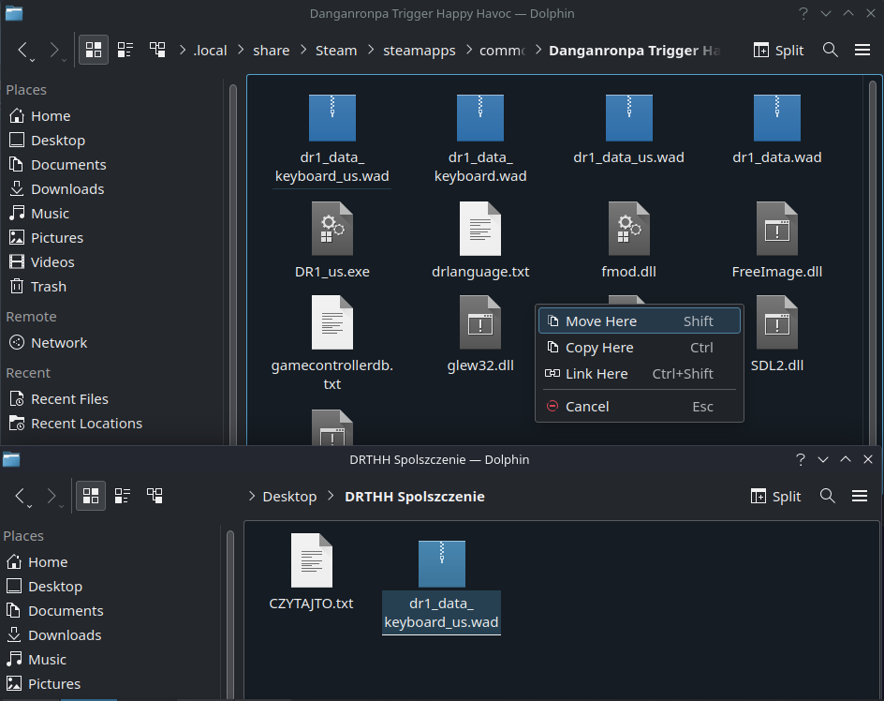Open .local breadcrumb folder

(x=210, y=51)
